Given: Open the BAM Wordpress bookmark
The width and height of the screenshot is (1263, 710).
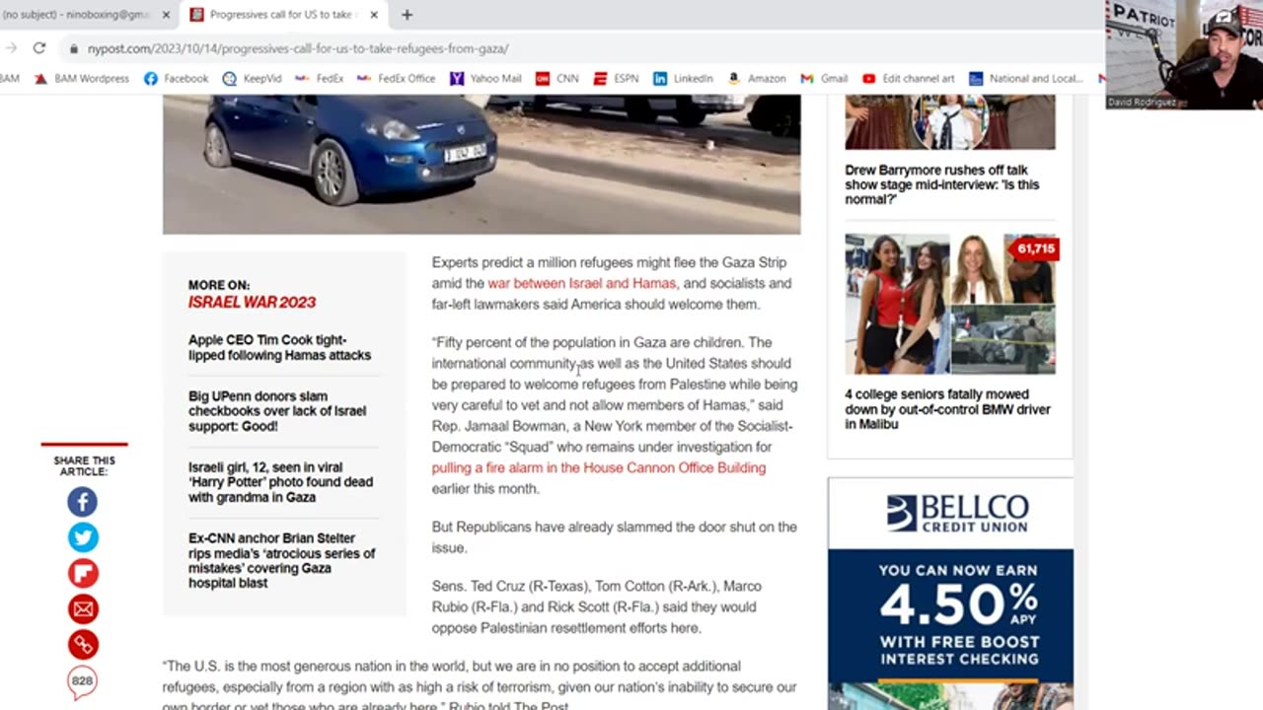Looking at the screenshot, I should point(83,78).
